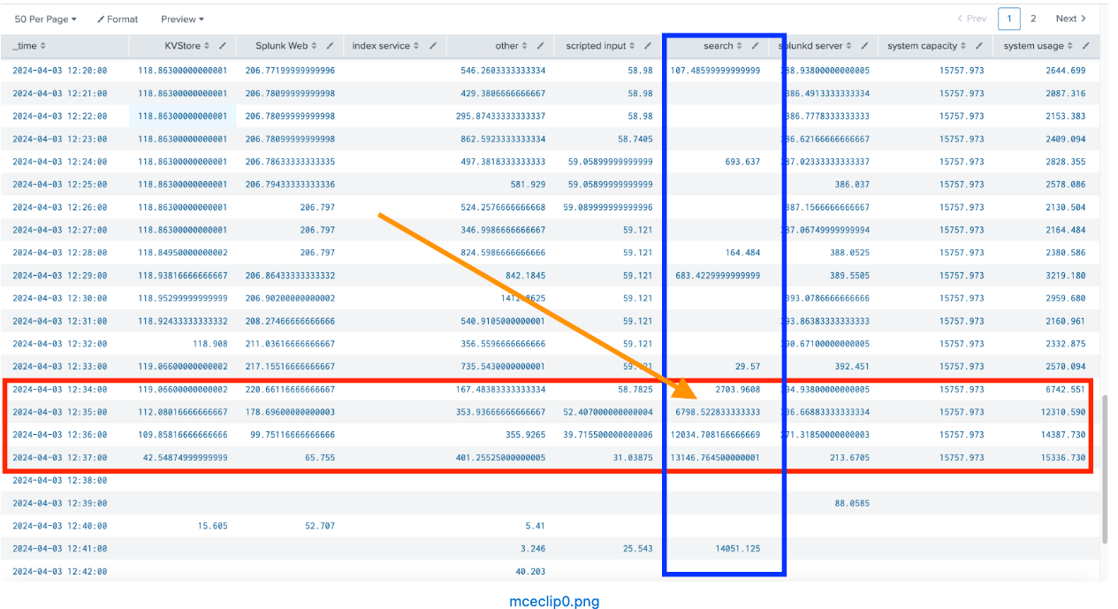Open the 50 Per Page dropdown
The width and height of the screenshot is (1118, 609).
pos(44,19)
